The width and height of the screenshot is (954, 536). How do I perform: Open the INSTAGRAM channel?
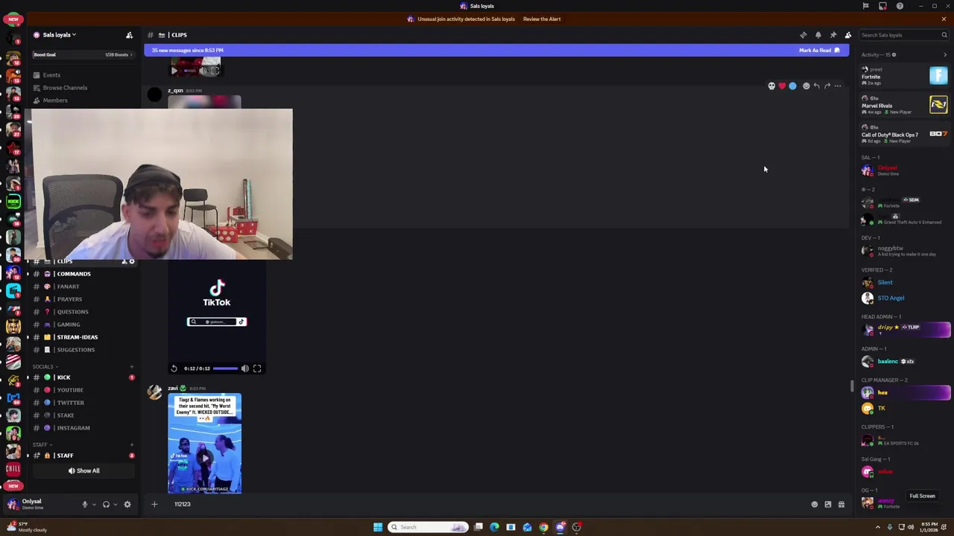82,428
